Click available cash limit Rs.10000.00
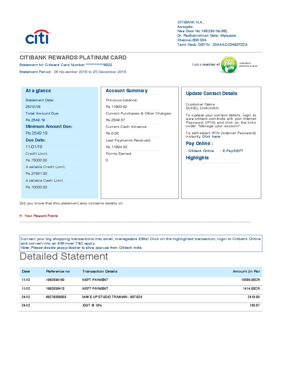The height and width of the screenshot is (376, 282). coord(36,187)
